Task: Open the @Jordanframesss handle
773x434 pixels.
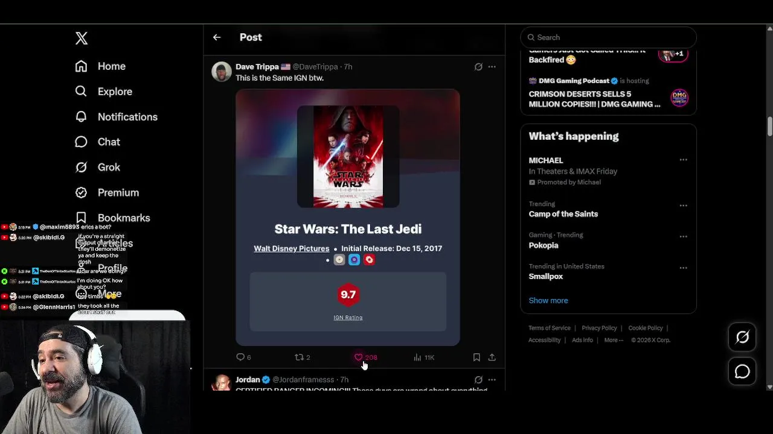Action: pyautogui.click(x=303, y=380)
